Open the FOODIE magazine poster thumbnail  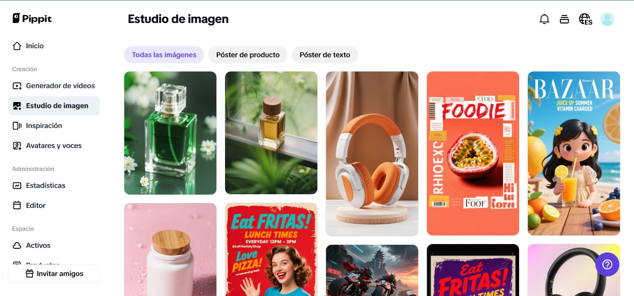pyautogui.click(x=473, y=153)
